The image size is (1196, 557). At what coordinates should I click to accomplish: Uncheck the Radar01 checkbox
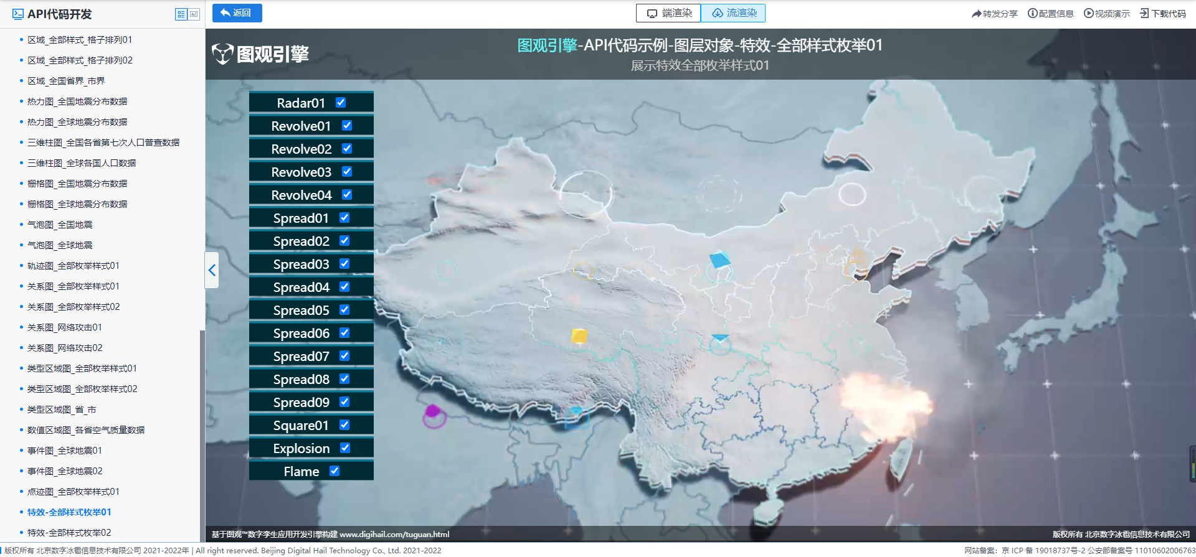point(341,103)
